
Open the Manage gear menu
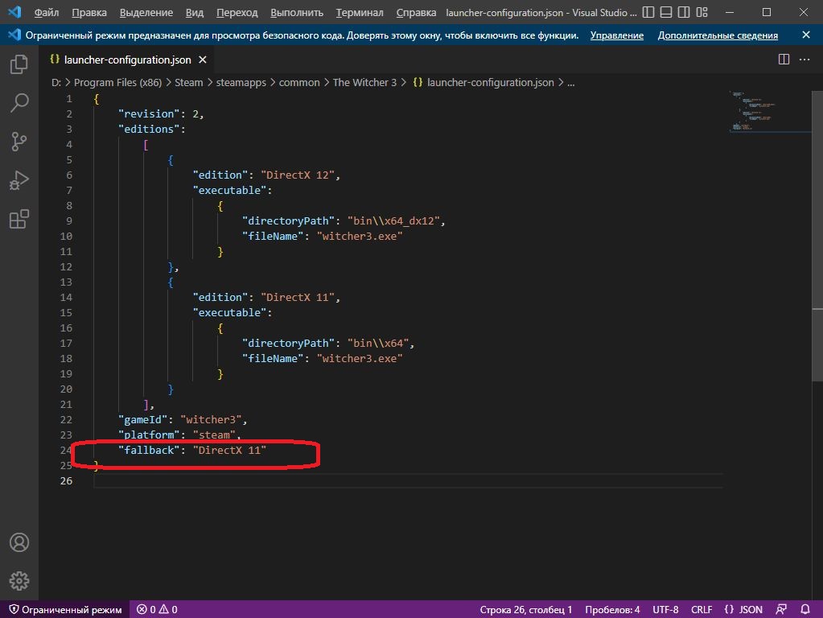tap(19, 581)
